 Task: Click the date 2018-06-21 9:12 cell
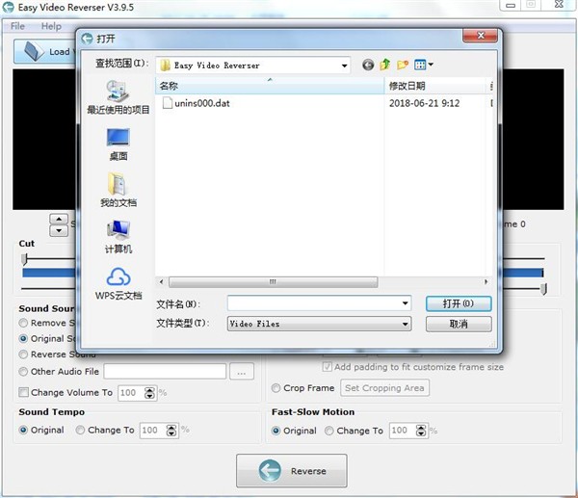(x=424, y=103)
